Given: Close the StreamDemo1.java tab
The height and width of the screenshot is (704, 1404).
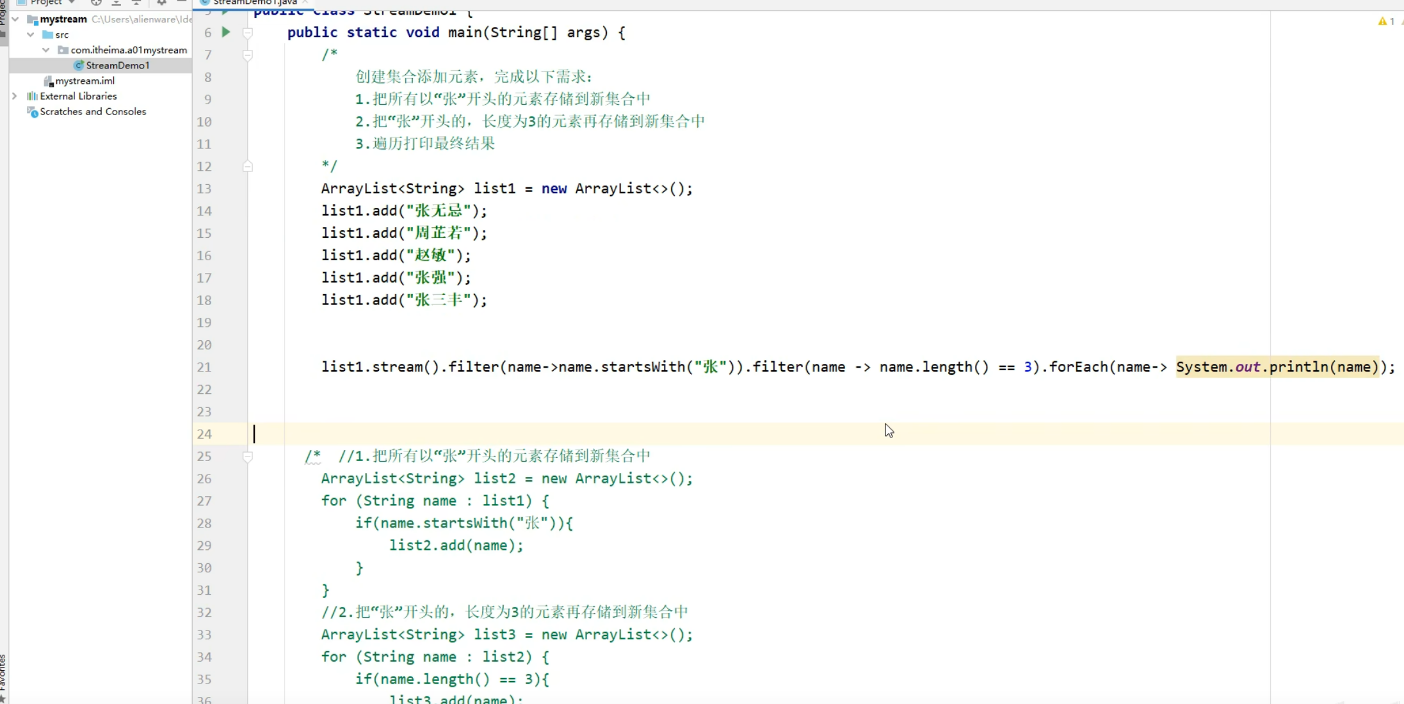Looking at the screenshot, I should click(305, 3).
